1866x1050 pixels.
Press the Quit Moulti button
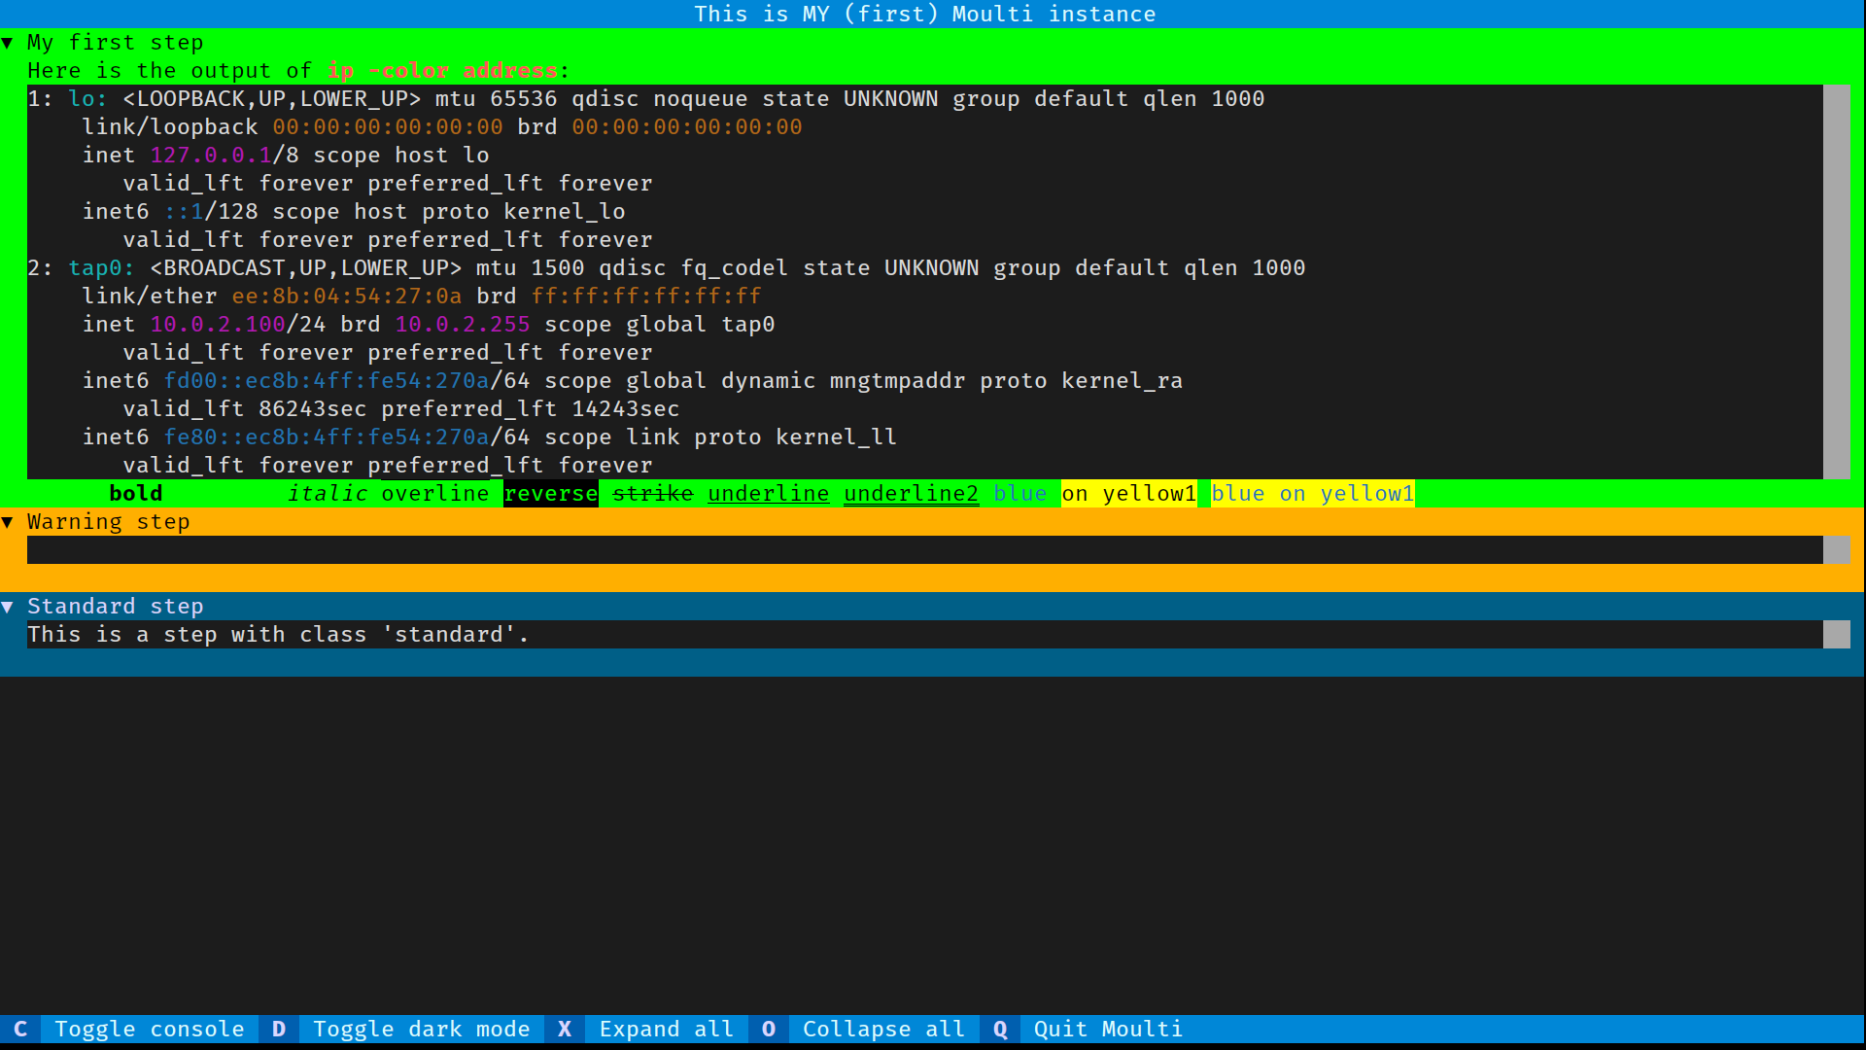(1107, 1029)
